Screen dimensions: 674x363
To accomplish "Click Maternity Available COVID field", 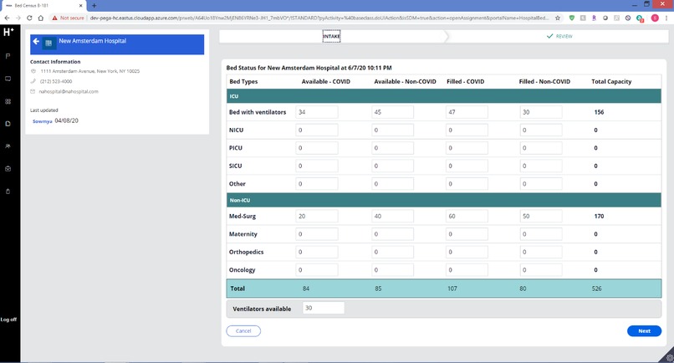I will coord(317,234).
